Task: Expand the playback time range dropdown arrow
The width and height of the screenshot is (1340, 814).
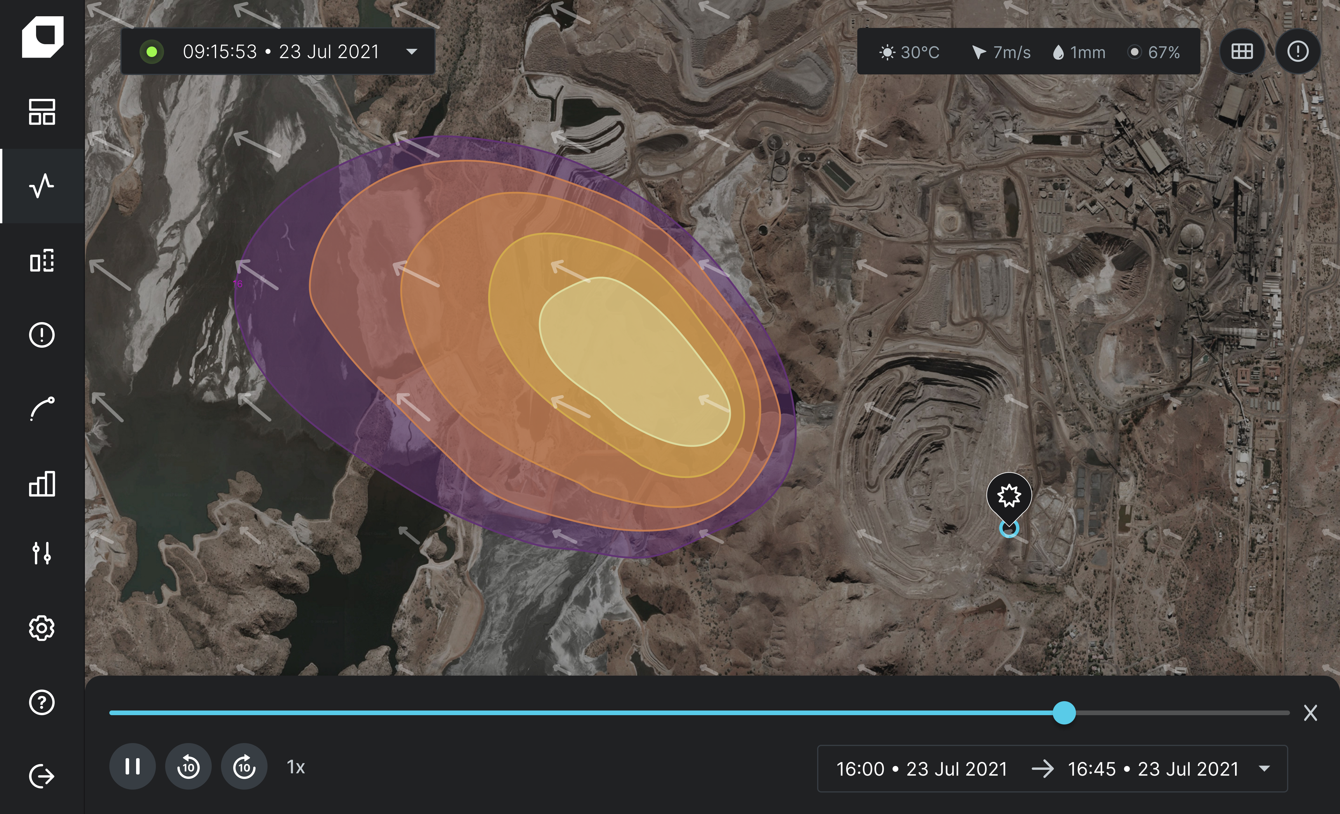Action: (1264, 768)
